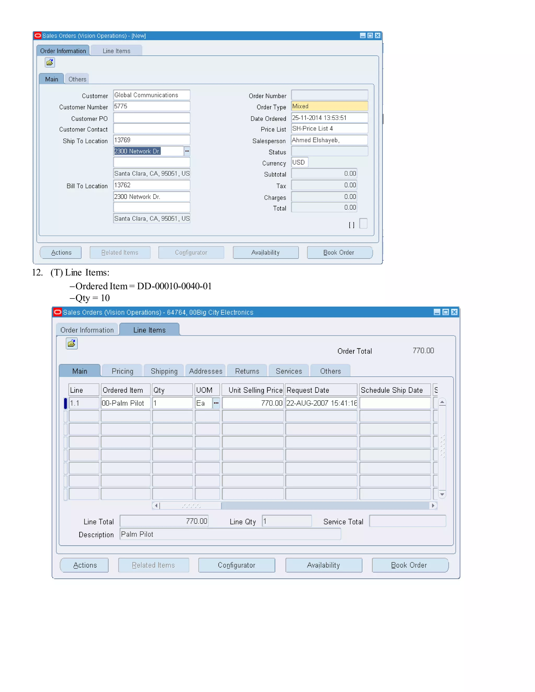Viewport: 535px width, 692px height.
Task: Click the Oracle logo icon in lower window title
Action: [58, 312]
